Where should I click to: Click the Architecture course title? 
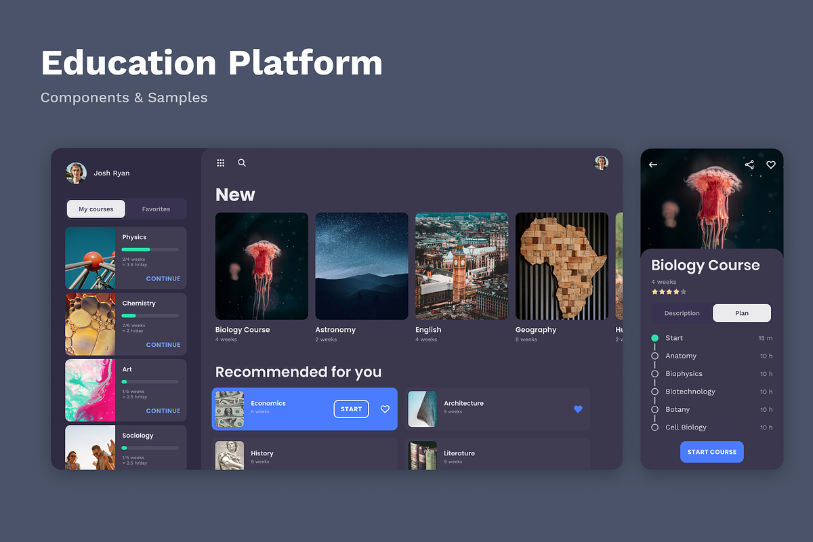coord(464,403)
